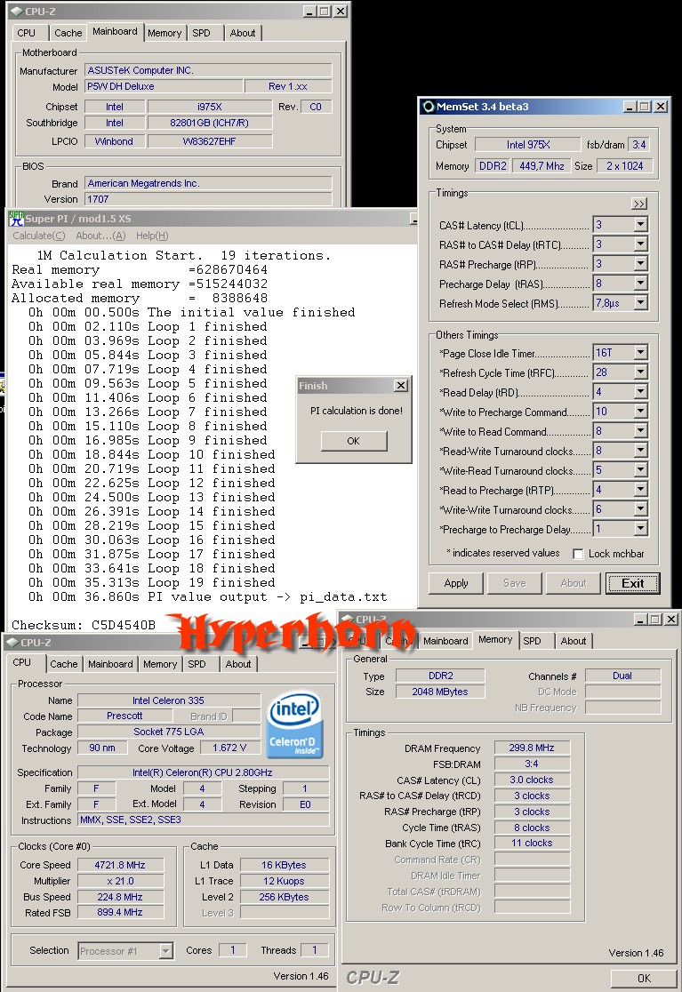This screenshot has height=992, width=682.
Task: Open About tab in bottom-left CPU-Z window
Action: (238, 664)
